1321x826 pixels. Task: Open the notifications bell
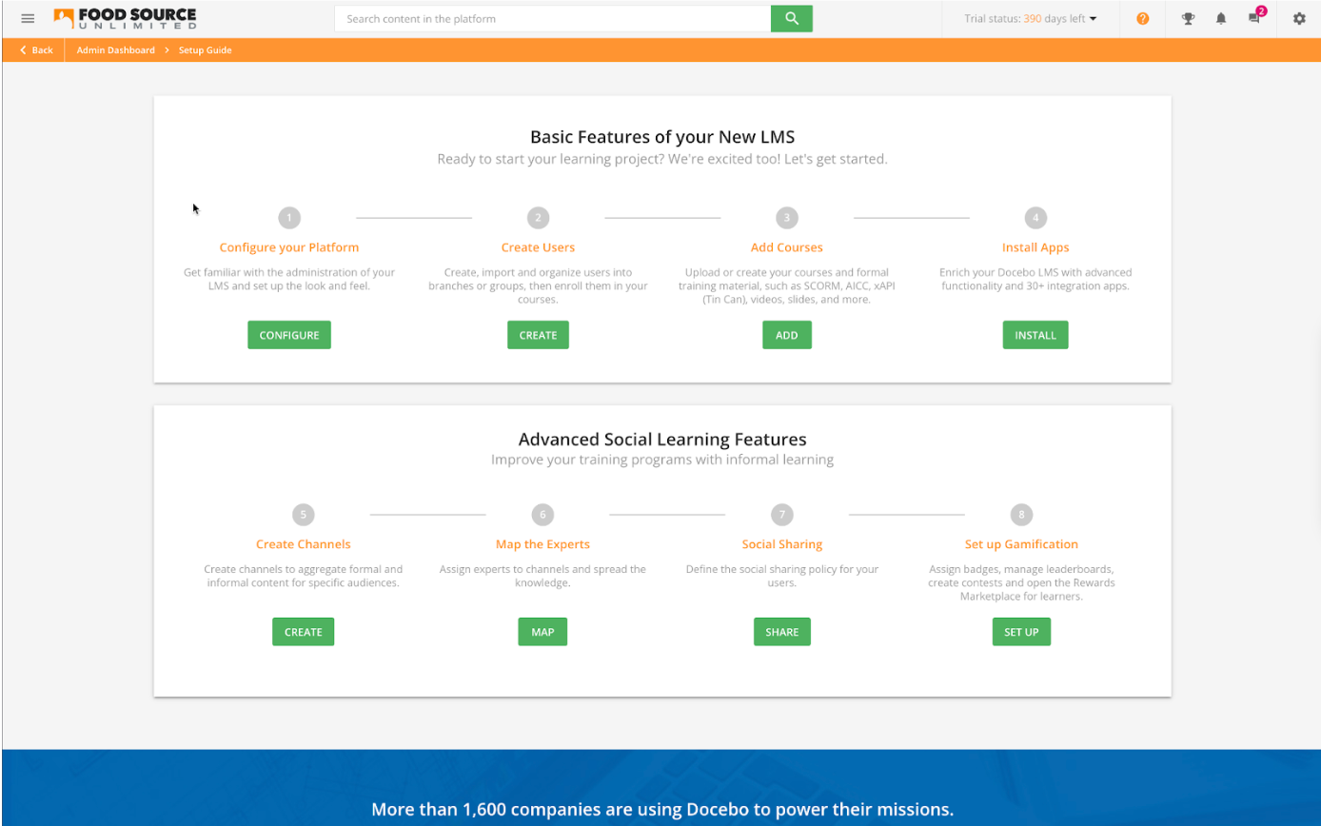1221,18
